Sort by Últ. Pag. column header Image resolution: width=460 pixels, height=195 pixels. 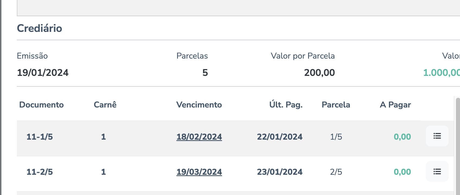(286, 105)
